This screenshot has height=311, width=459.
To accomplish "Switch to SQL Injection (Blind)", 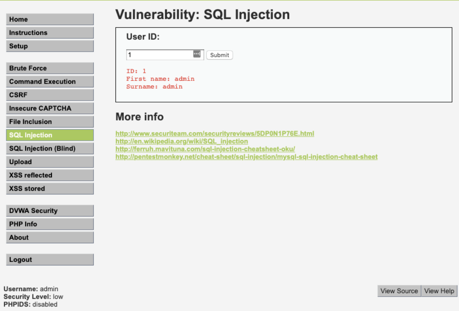I will pyautogui.click(x=50, y=148).
